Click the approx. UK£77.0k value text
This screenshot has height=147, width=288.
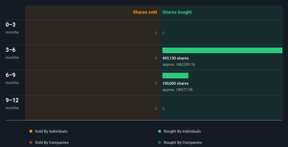click(x=178, y=90)
